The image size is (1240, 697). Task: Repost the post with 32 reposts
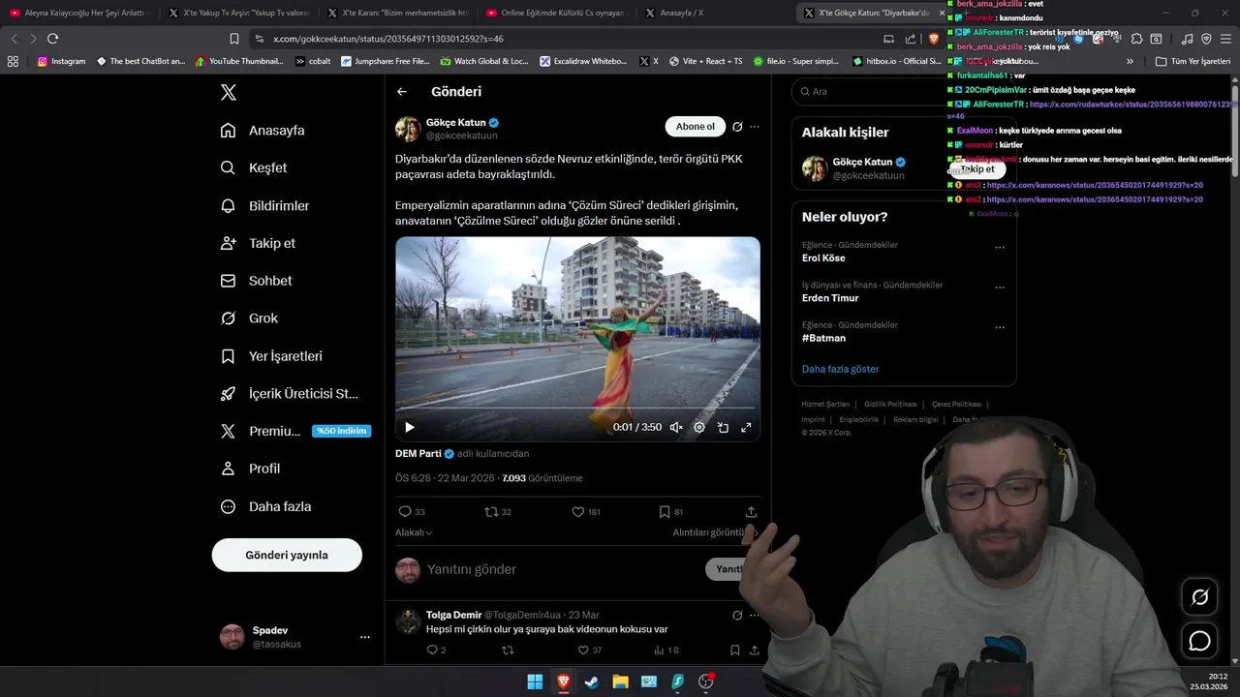coord(498,512)
